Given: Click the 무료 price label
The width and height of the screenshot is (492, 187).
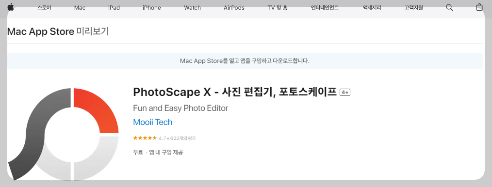Looking at the screenshot, I should [x=138, y=153].
